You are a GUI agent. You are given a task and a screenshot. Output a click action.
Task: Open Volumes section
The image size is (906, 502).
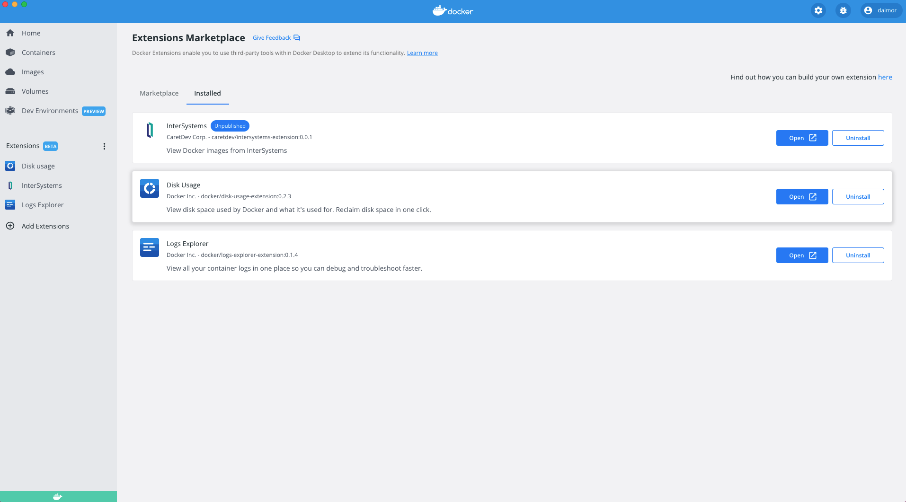58,91
